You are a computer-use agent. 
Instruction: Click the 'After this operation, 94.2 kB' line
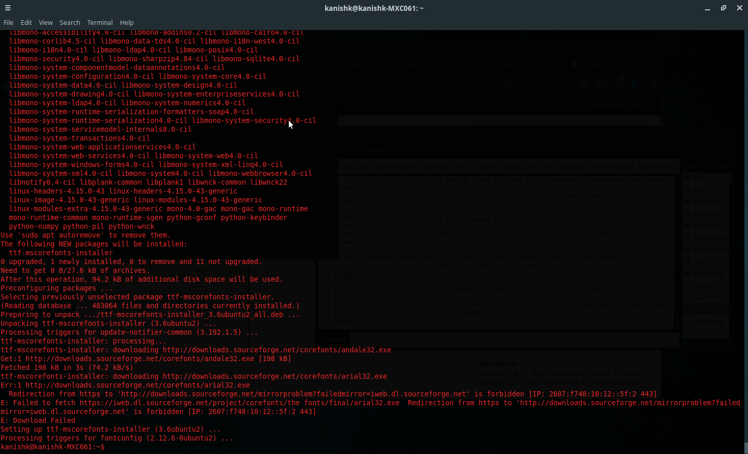click(x=142, y=279)
